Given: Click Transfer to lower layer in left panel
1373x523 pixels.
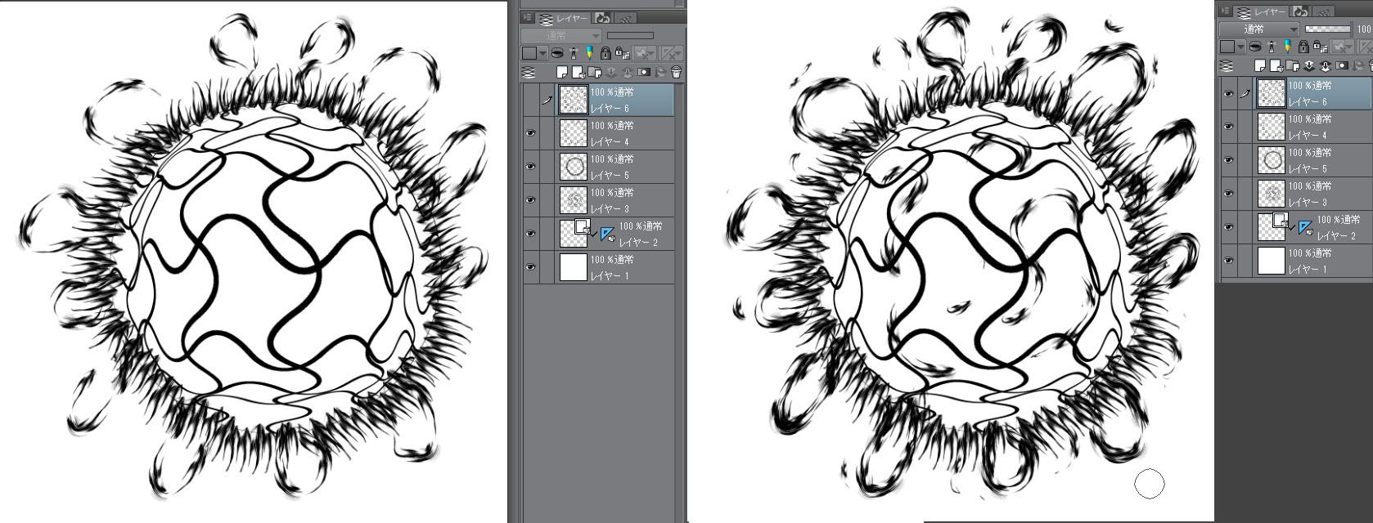Looking at the screenshot, I should 610,73.
